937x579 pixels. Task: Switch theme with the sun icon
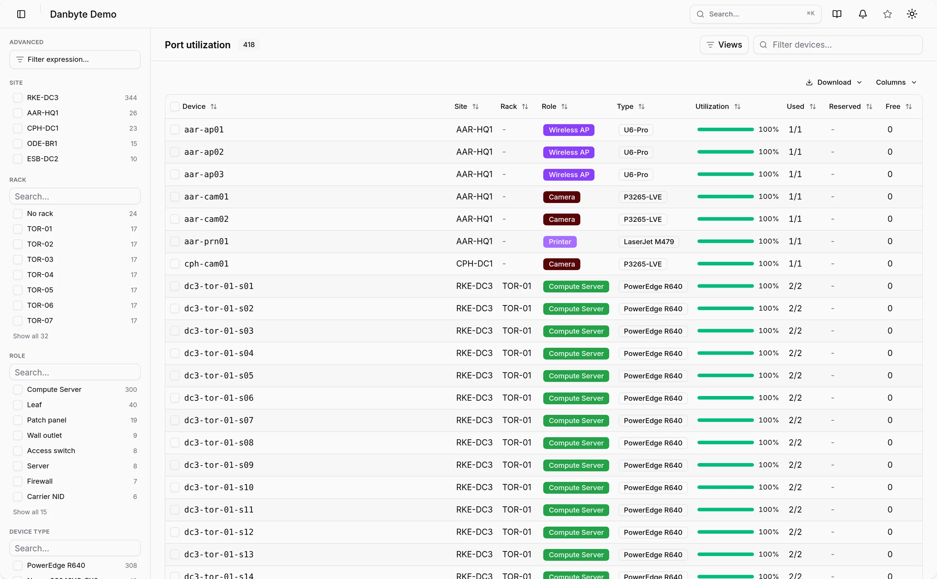tap(912, 14)
